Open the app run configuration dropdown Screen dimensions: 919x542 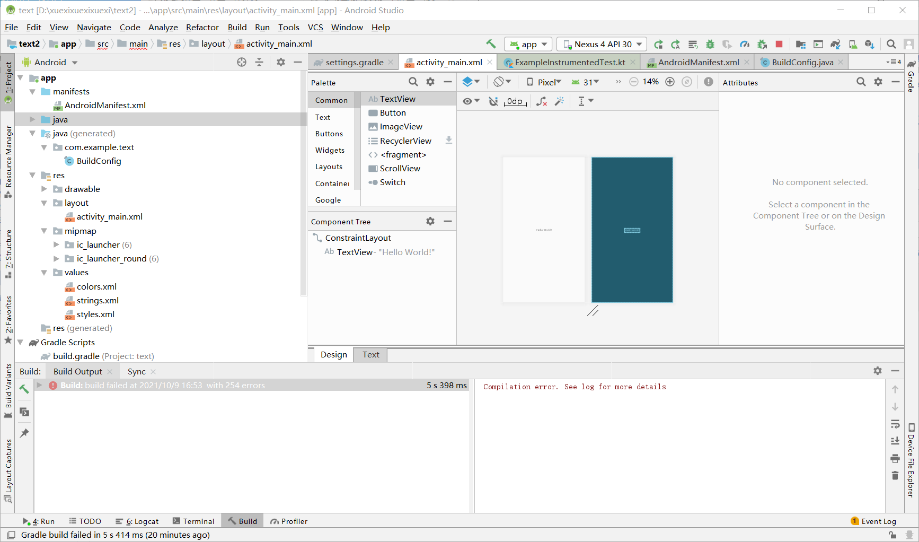[528, 45]
